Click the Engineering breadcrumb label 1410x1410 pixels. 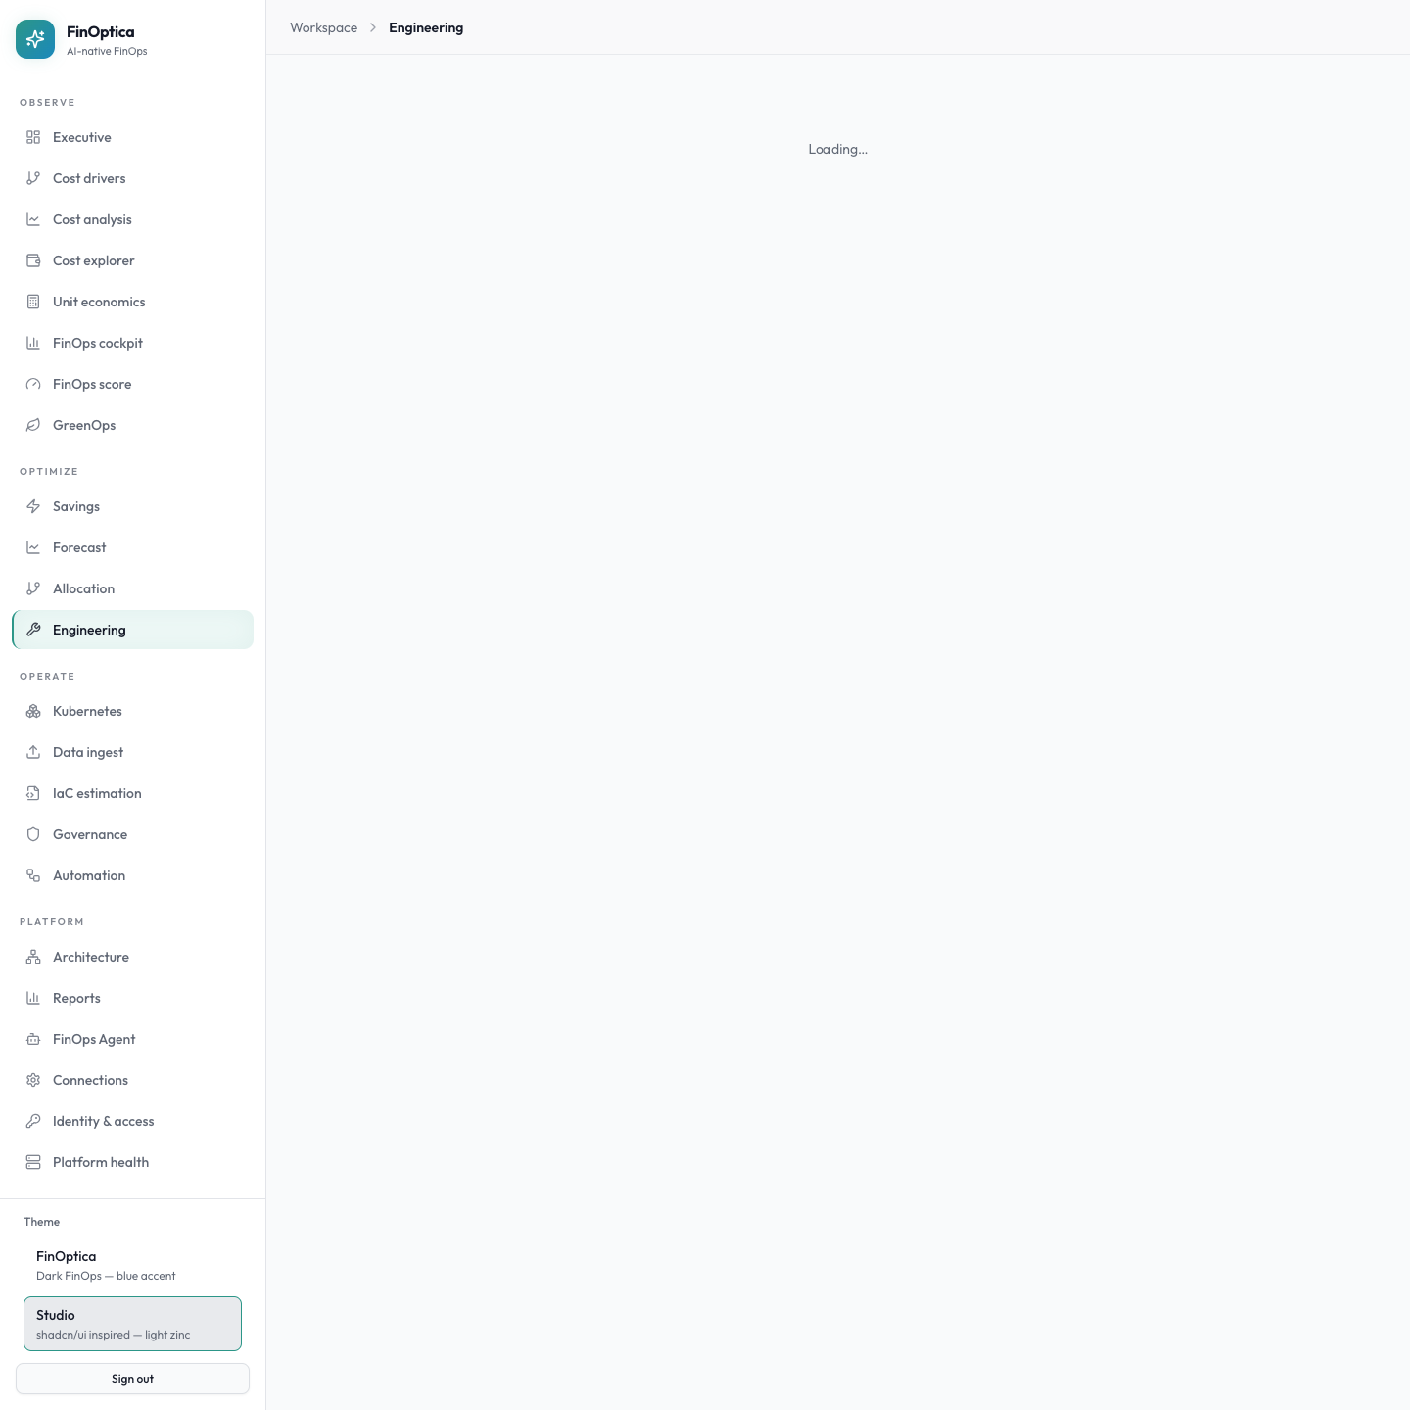click(x=426, y=27)
